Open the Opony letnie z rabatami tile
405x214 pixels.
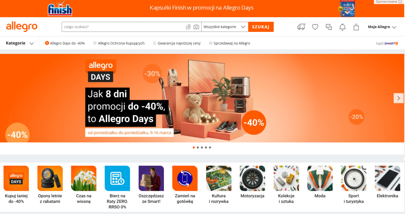point(50,185)
